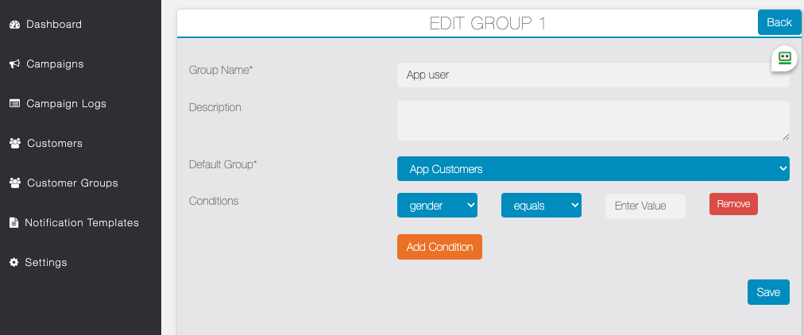
Task: Click the Enter Value condition field
Action: (x=645, y=206)
